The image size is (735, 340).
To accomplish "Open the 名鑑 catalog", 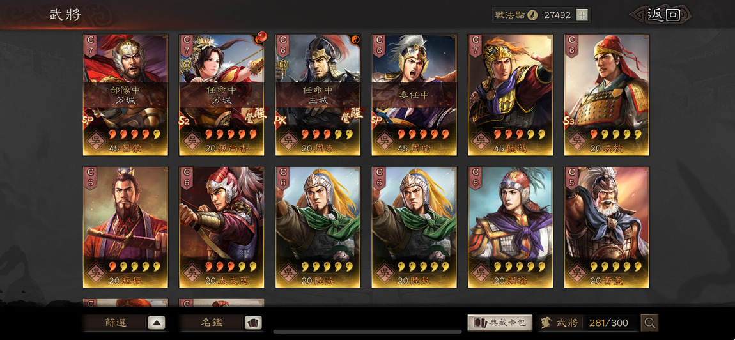I will pyautogui.click(x=212, y=323).
